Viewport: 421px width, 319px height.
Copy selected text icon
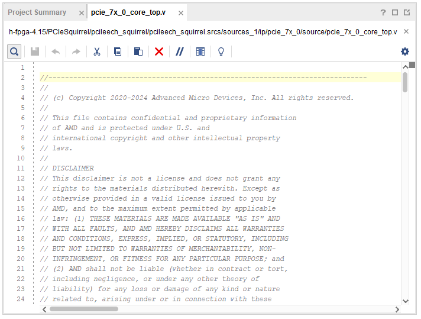(118, 51)
